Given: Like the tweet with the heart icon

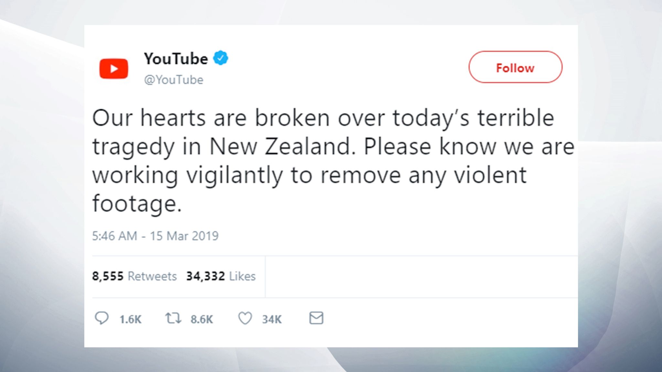Looking at the screenshot, I should point(245,318).
